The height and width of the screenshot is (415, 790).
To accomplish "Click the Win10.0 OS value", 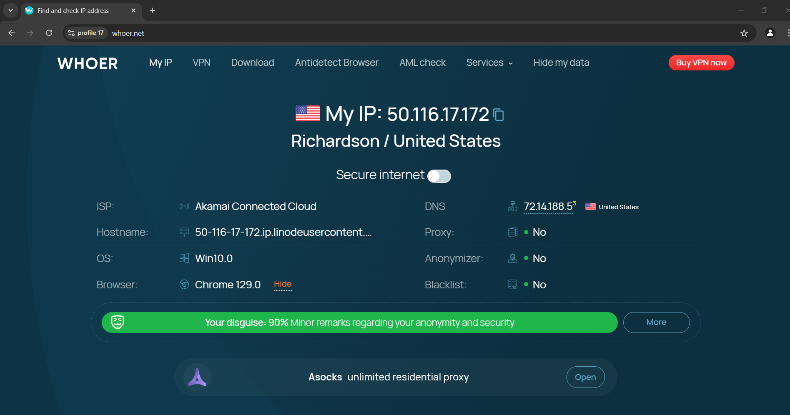I will [214, 258].
